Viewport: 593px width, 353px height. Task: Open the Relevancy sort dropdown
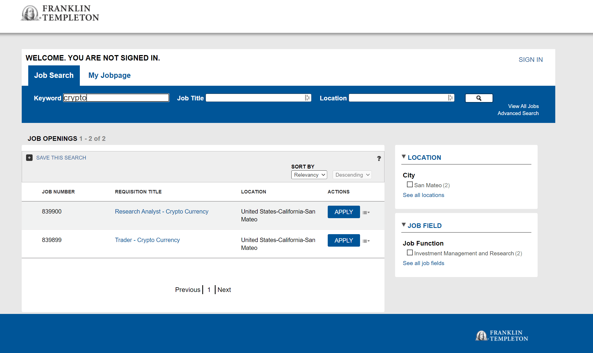click(x=309, y=175)
